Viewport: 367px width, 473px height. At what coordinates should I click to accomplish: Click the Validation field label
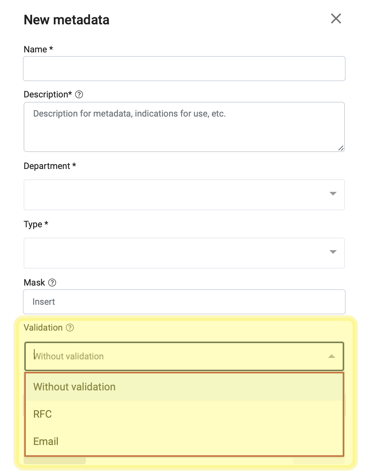[x=43, y=328]
